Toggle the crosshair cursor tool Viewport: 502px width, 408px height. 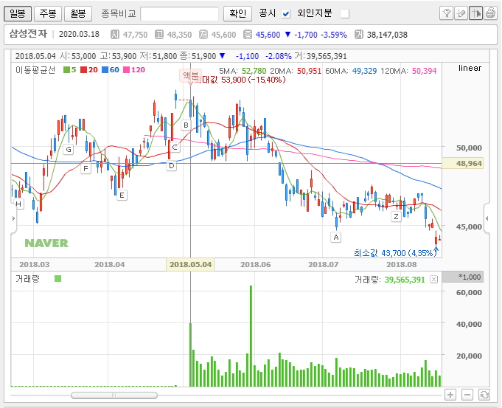pos(475,13)
